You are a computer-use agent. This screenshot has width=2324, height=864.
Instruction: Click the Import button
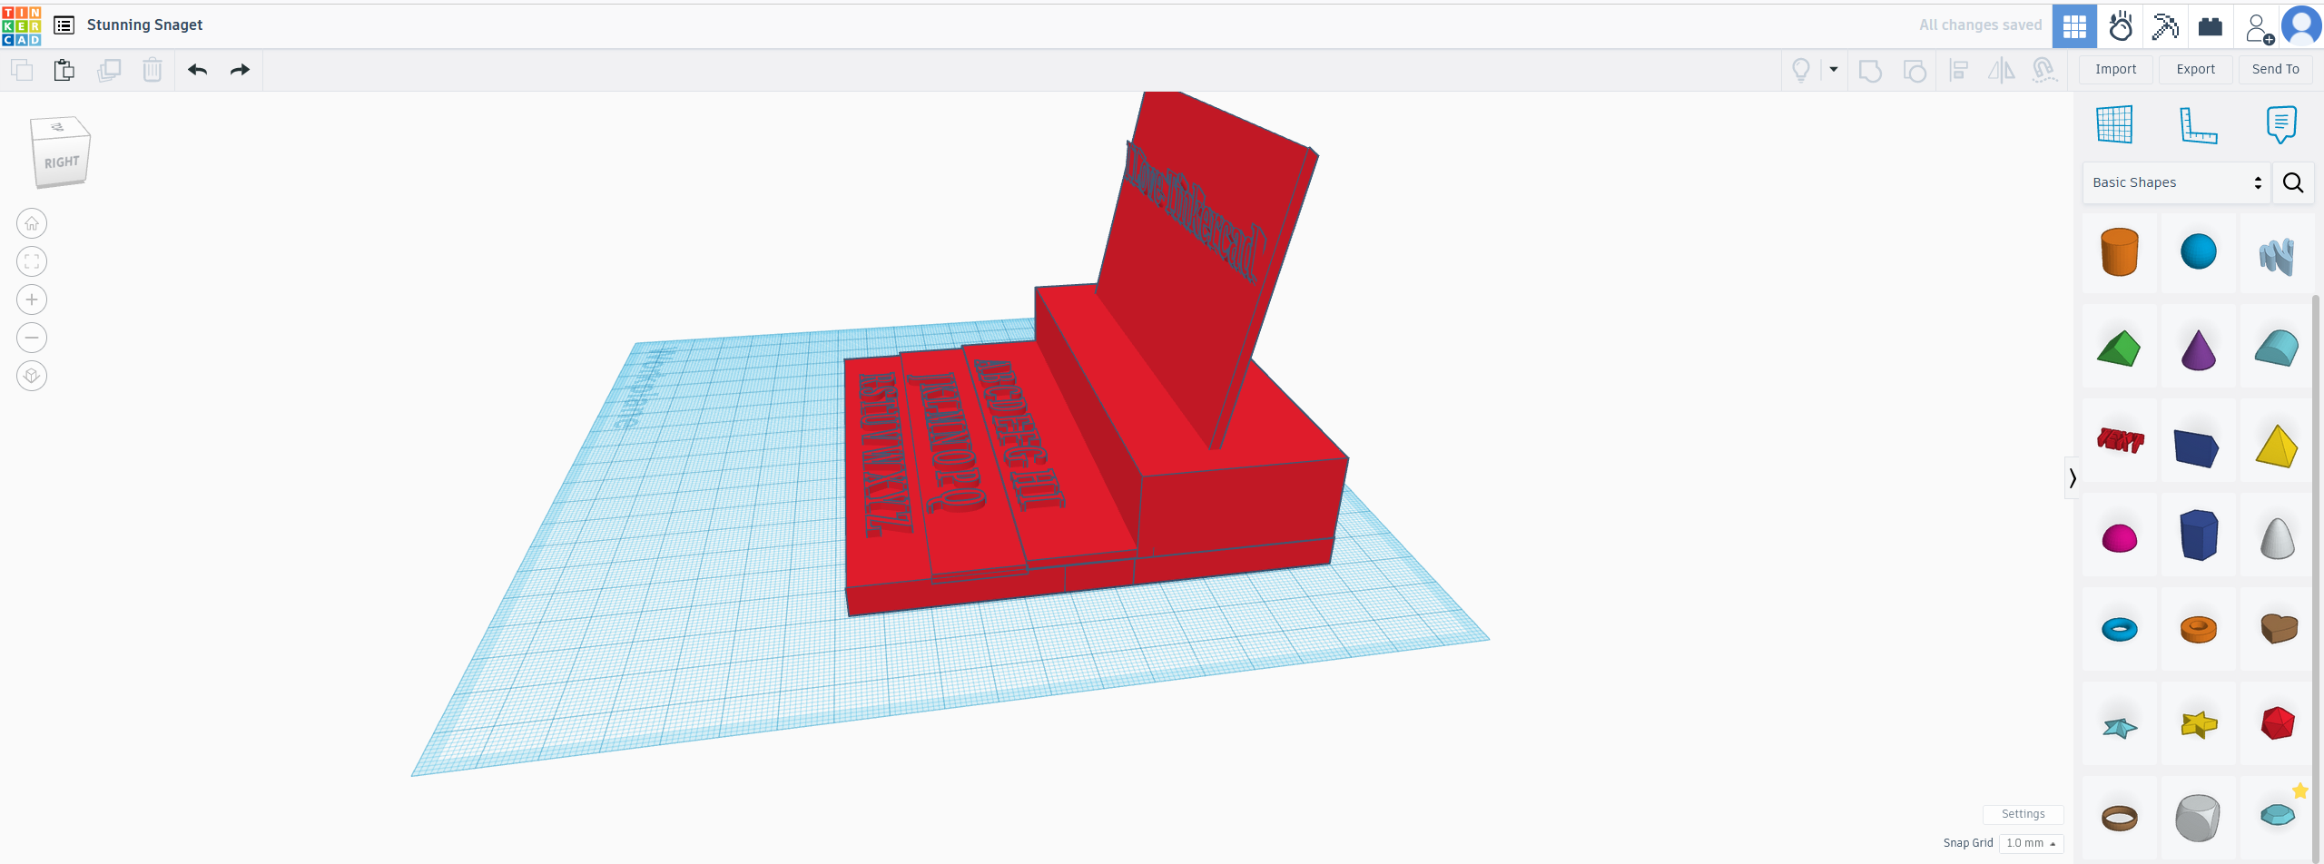pyautogui.click(x=2115, y=69)
